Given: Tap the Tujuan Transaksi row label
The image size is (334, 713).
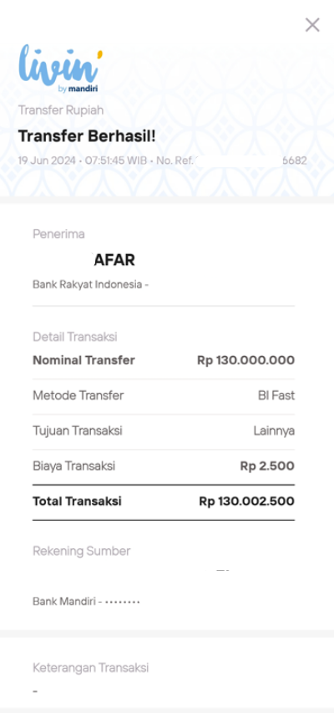Looking at the screenshot, I should coord(78,430).
